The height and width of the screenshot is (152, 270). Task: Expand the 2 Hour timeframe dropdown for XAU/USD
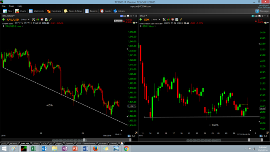click(x=25, y=19)
